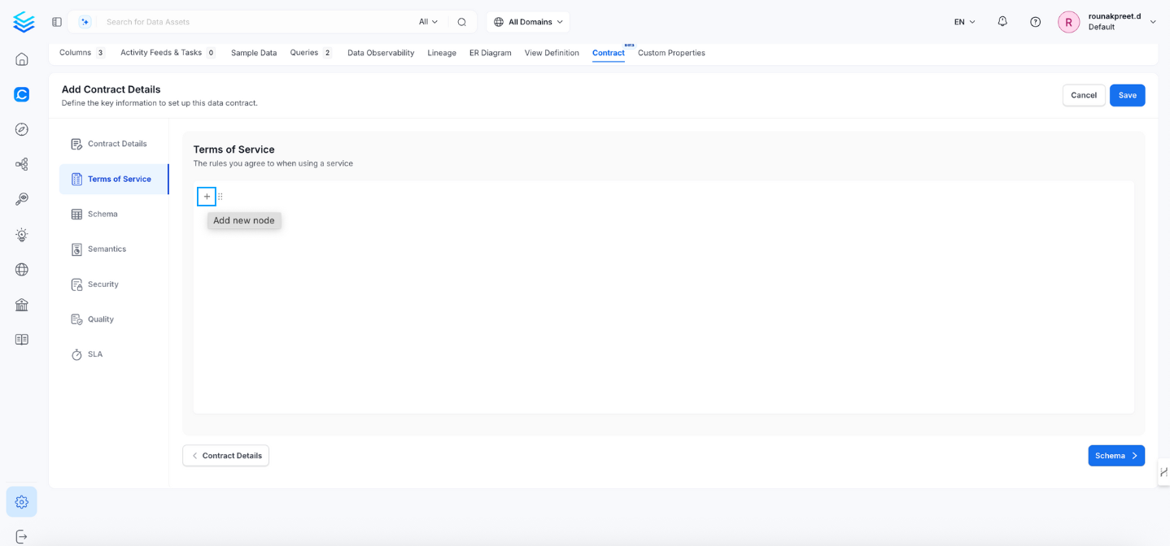Open the Insights lightbulb icon in sidebar
The height and width of the screenshot is (546, 1170).
tap(22, 235)
